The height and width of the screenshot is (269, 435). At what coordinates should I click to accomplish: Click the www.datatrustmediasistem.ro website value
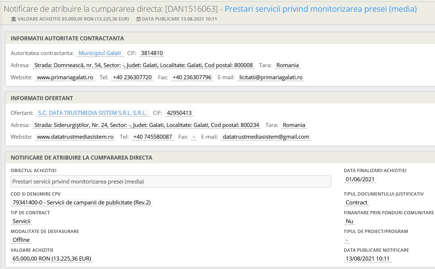pos(75,137)
